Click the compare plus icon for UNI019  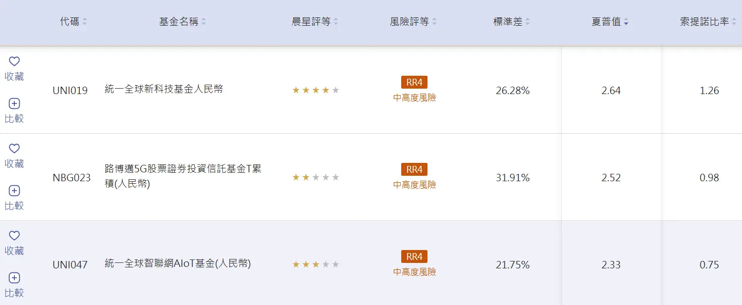(14, 103)
